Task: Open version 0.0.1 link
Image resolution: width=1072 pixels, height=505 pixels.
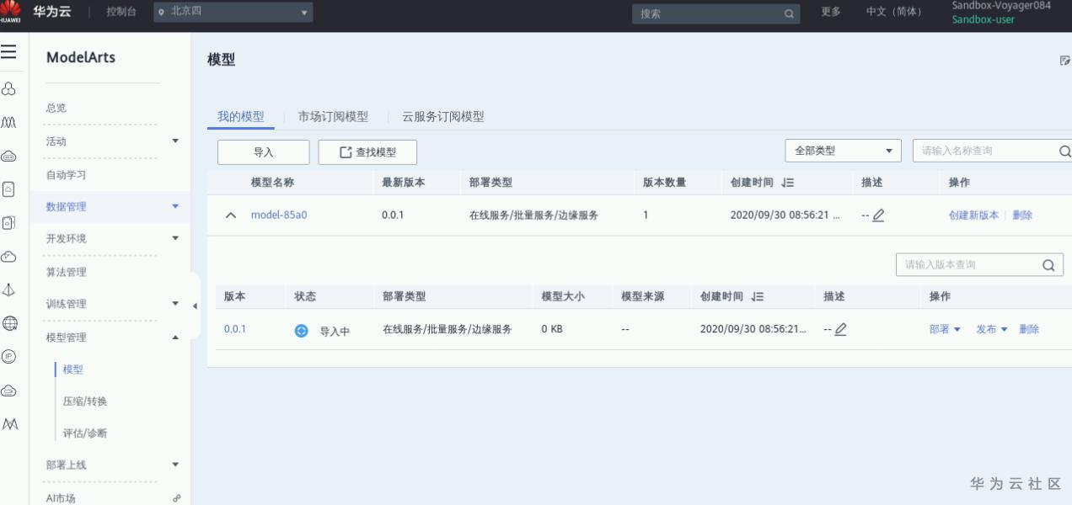Action: (x=235, y=330)
